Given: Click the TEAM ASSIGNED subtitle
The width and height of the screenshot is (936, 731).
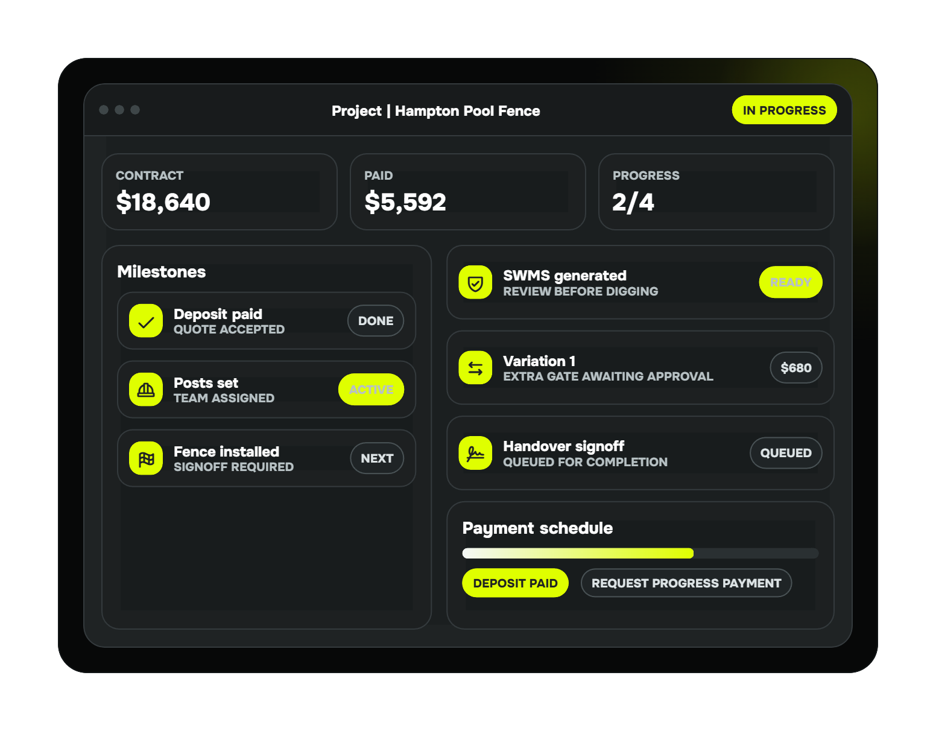Looking at the screenshot, I should (224, 398).
